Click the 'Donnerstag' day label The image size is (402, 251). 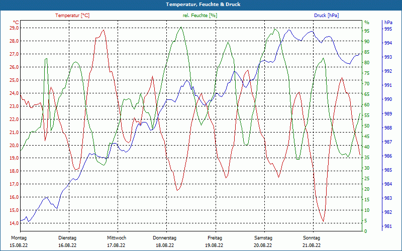(165, 238)
